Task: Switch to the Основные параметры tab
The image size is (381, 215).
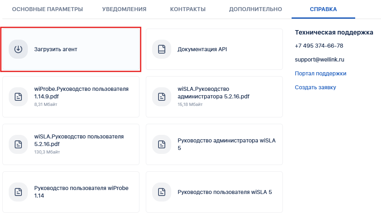Action: 47,9
